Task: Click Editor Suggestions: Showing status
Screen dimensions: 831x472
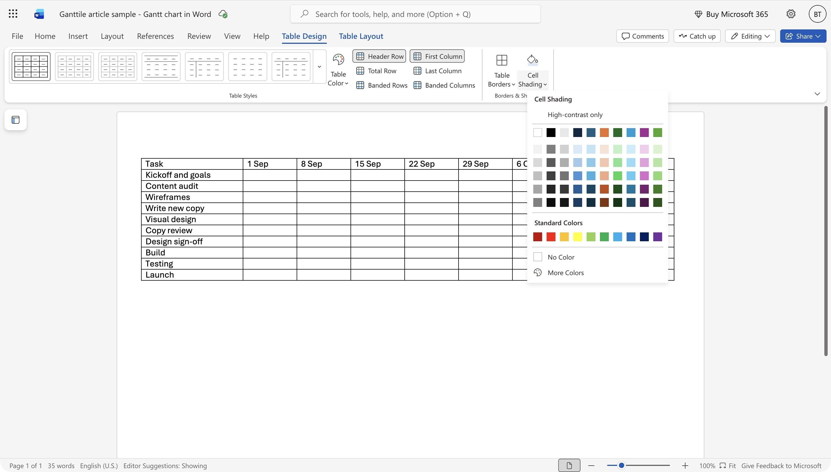Action: point(165,466)
